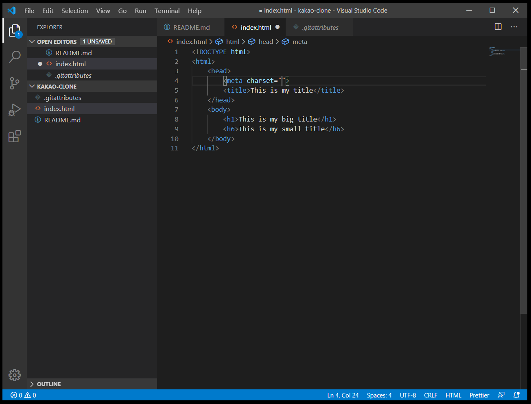531x404 pixels.
Task: Switch to the index.html editor tab
Action: [x=255, y=27]
